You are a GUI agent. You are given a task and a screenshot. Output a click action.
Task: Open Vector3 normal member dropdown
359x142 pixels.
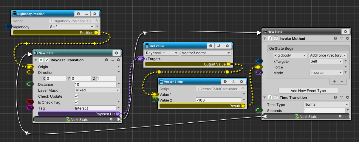pos(206,53)
